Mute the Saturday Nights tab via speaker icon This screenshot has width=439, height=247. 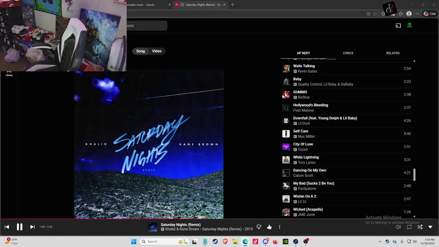pyautogui.click(x=182, y=4)
